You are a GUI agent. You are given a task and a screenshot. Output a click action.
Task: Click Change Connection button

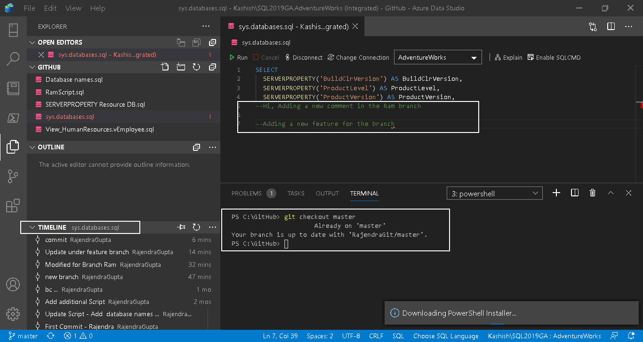point(358,57)
